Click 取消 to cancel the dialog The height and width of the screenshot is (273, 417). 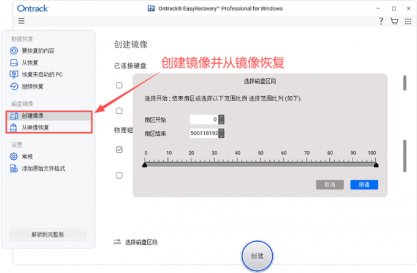pos(330,185)
